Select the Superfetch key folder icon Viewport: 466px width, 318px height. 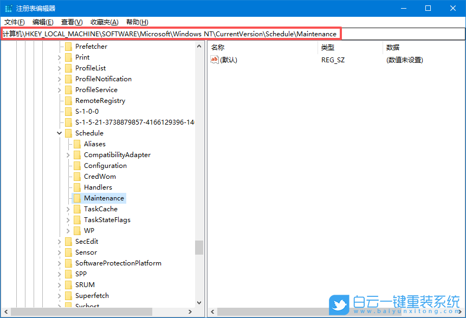68,295
